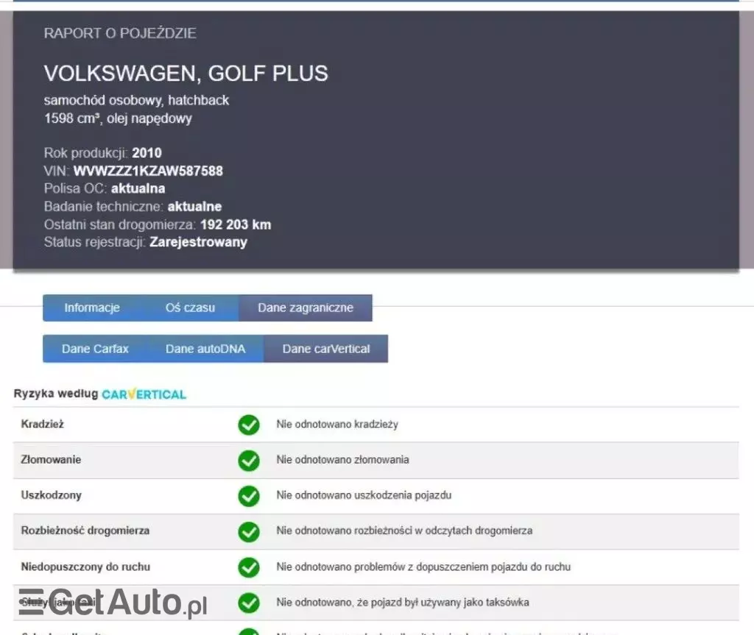
Task: Click the green check icon beside Złomowanie
Action: 249,461
